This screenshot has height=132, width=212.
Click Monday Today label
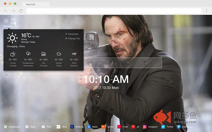[x=28, y=42]
